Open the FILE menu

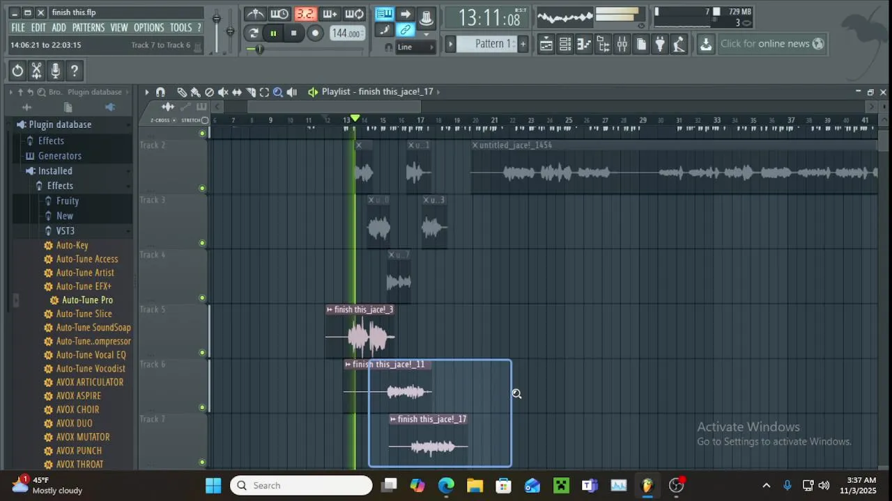pos(18,27)
